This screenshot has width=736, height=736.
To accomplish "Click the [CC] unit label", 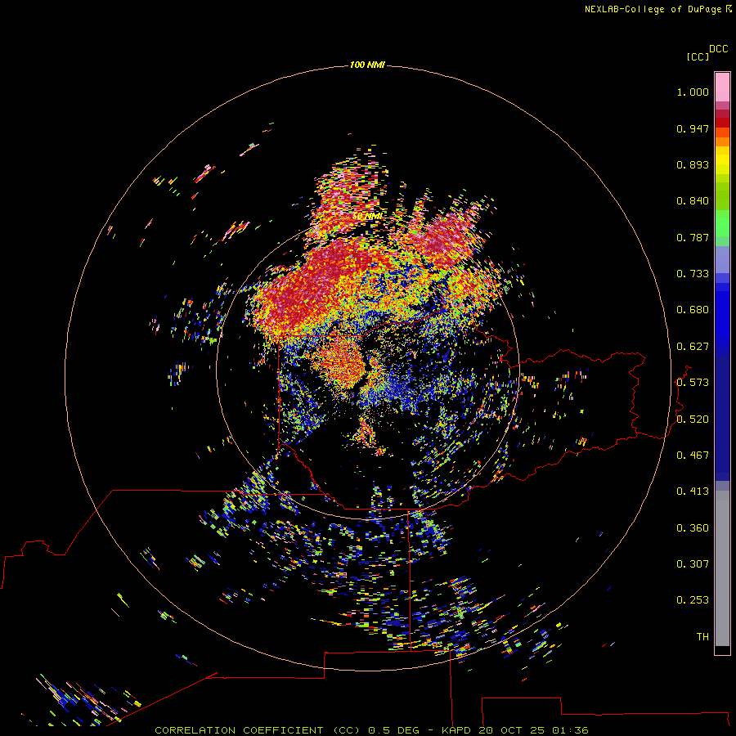I will [698, 56].
